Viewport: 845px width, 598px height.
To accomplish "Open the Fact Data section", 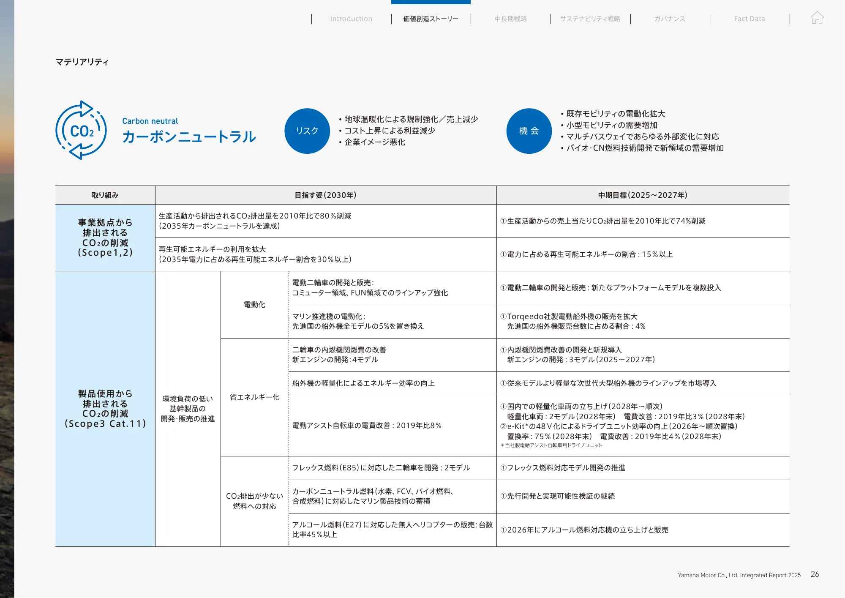I will point(750,19).
